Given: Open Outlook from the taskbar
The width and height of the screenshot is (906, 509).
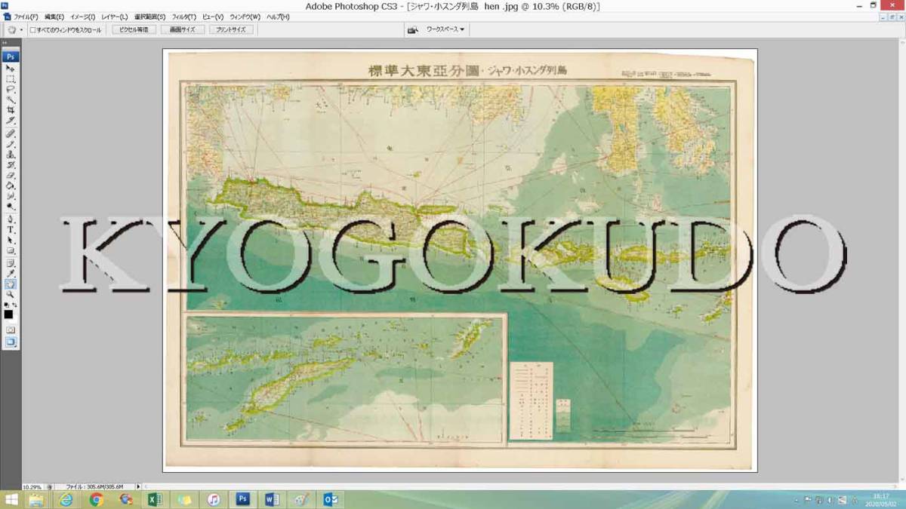Looking at the screenshot, I should click(331, 500).
